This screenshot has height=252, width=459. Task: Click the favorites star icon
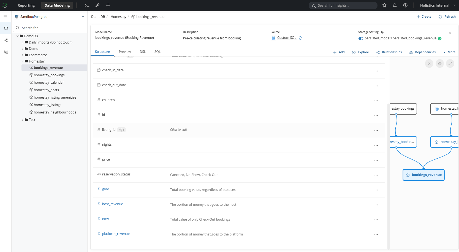click(x=384, y=5)
